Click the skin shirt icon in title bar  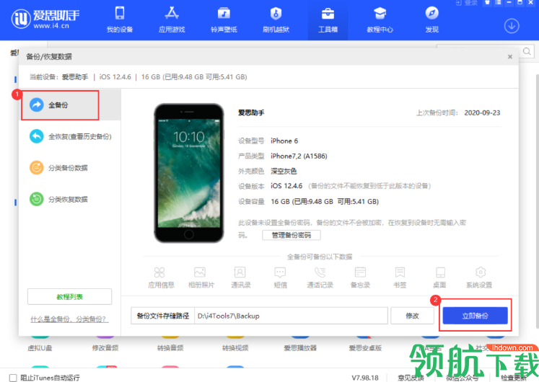pos(487,2)
